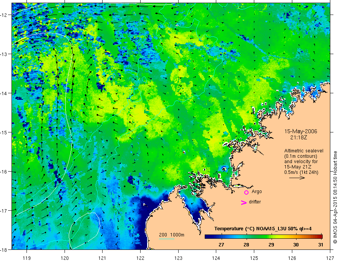Click the longitude axis label 121
Viewport: 338px width, 261px height.
tap(103, 258)
